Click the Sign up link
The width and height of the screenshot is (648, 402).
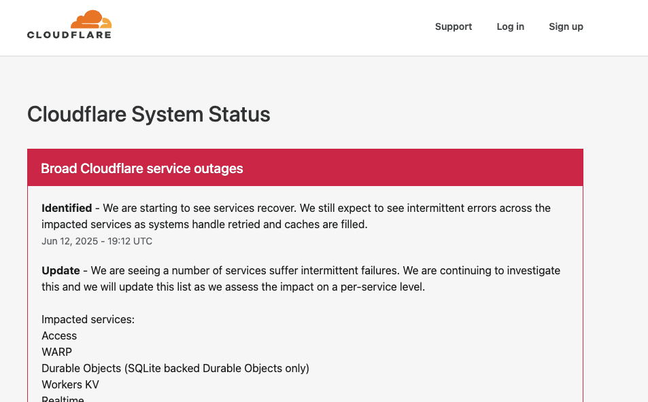click(x=566, y=26)
